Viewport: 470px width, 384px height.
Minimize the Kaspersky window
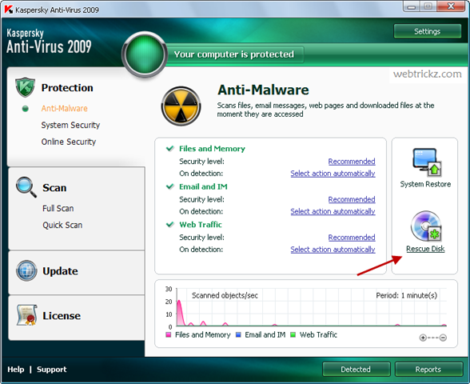[x=412, y=6]
